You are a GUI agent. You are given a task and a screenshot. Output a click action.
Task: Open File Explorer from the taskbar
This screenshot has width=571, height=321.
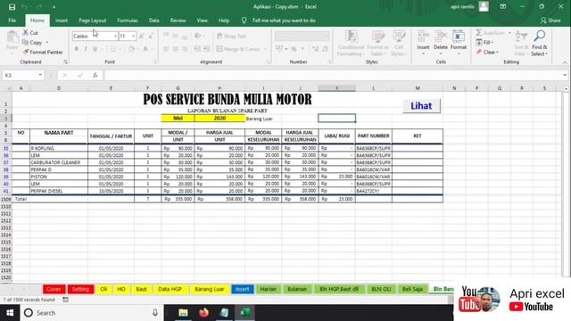point(183,313)
